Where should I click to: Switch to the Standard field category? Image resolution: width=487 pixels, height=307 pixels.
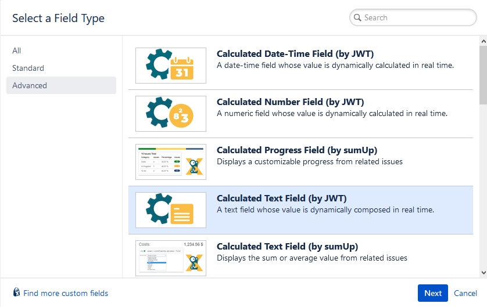pyautogui.click(x=28, y=68)
